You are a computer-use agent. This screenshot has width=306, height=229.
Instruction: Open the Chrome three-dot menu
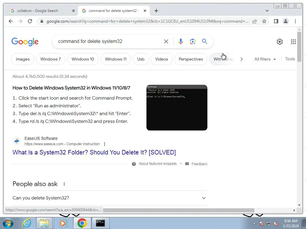295,21
